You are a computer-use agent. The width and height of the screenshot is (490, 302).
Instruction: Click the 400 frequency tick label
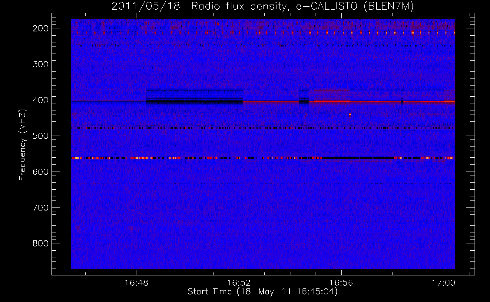pyautogui.click(x=40, y=100)
